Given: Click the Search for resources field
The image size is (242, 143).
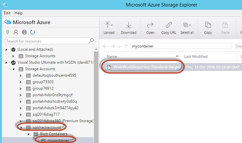Looking at the screenshot, I should 47,41.
